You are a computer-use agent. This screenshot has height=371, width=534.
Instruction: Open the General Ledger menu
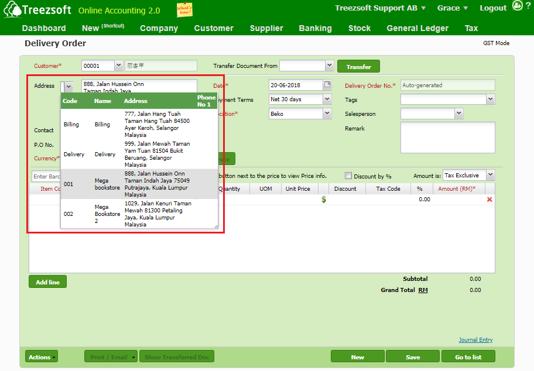417,28
